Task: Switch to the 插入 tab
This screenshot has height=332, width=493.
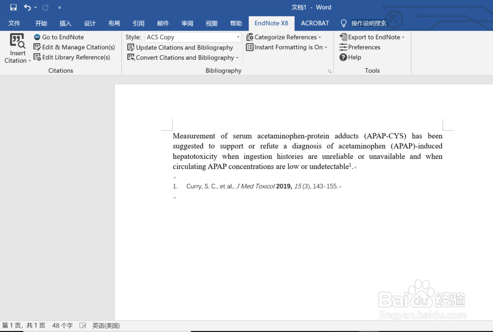Action: [x=66, y=23]
